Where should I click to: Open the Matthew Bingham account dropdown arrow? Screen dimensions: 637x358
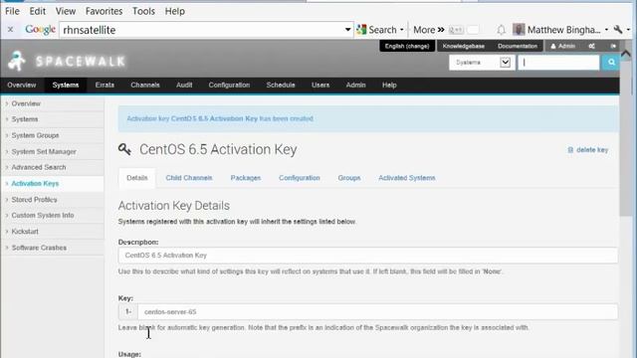point(606,30)
